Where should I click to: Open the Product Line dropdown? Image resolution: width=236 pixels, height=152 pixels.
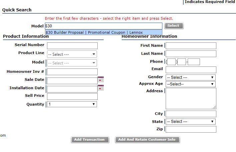tap(72, 54)
